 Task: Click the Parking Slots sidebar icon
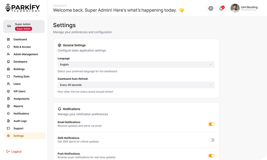coord(9,77)
